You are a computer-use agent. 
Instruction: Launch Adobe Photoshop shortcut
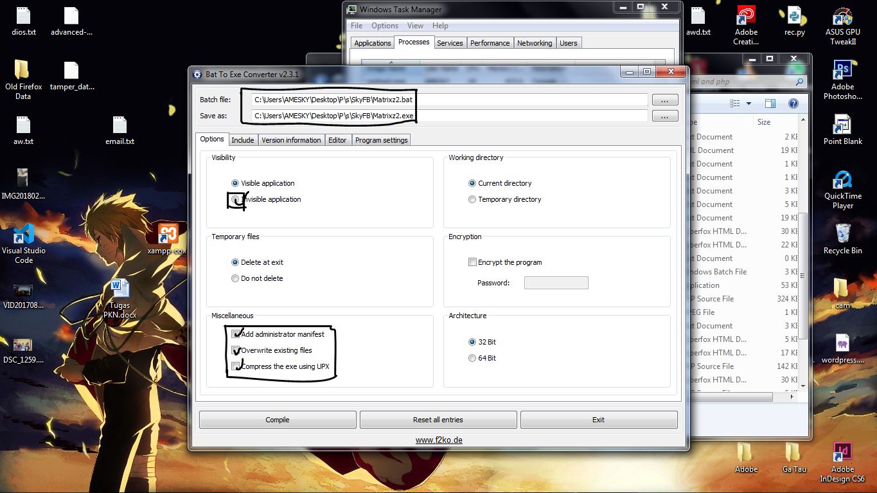(x=842, y=80)
